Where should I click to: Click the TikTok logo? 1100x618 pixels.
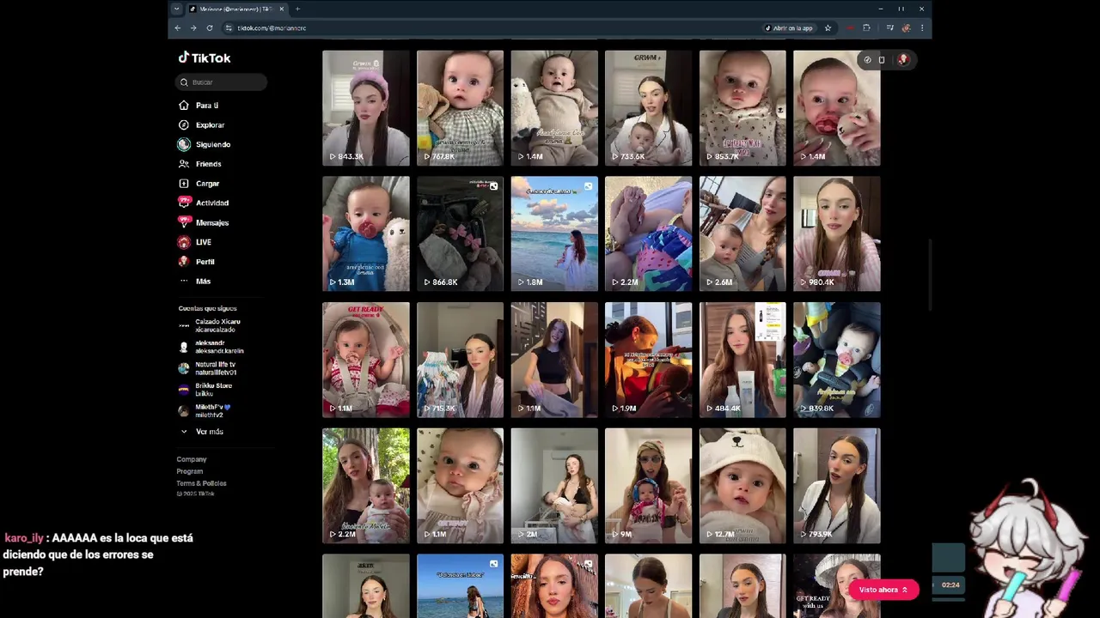(x=205, y=58)
